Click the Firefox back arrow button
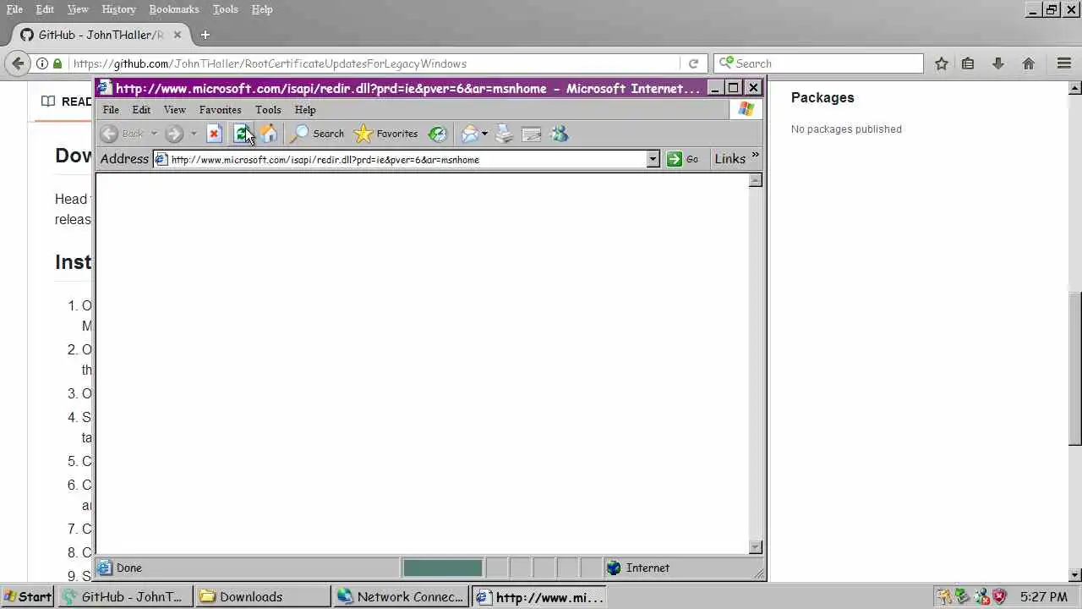Image resolution: width=1082 pixels, height=609 pixels. (18, 63)
